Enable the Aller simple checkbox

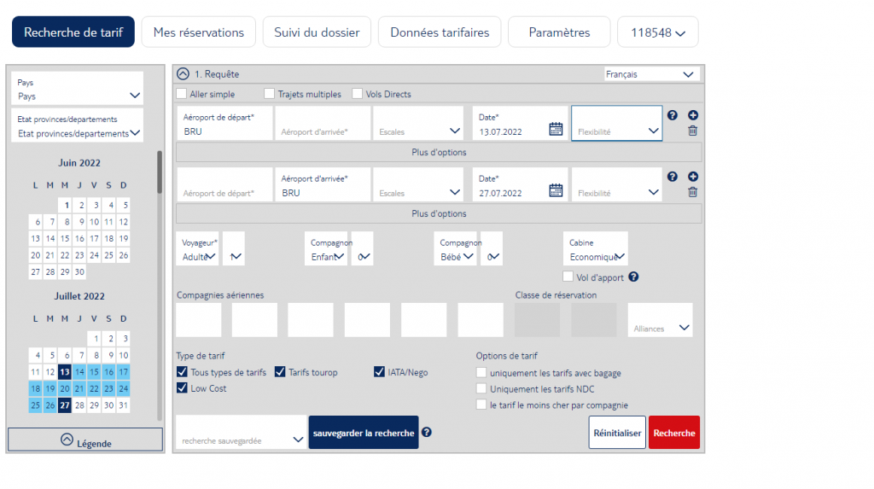(181, 94)
